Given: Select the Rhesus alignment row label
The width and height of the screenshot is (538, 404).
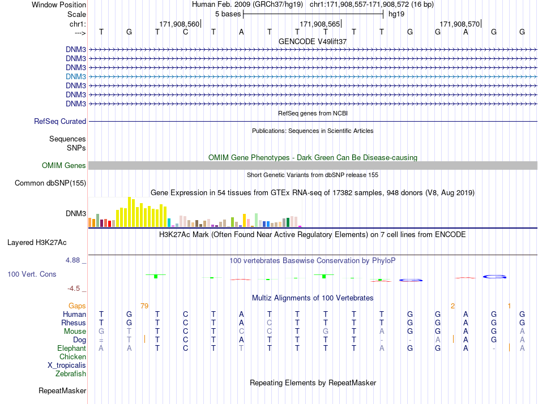Looking at the screenshot, I should (74, 323).
